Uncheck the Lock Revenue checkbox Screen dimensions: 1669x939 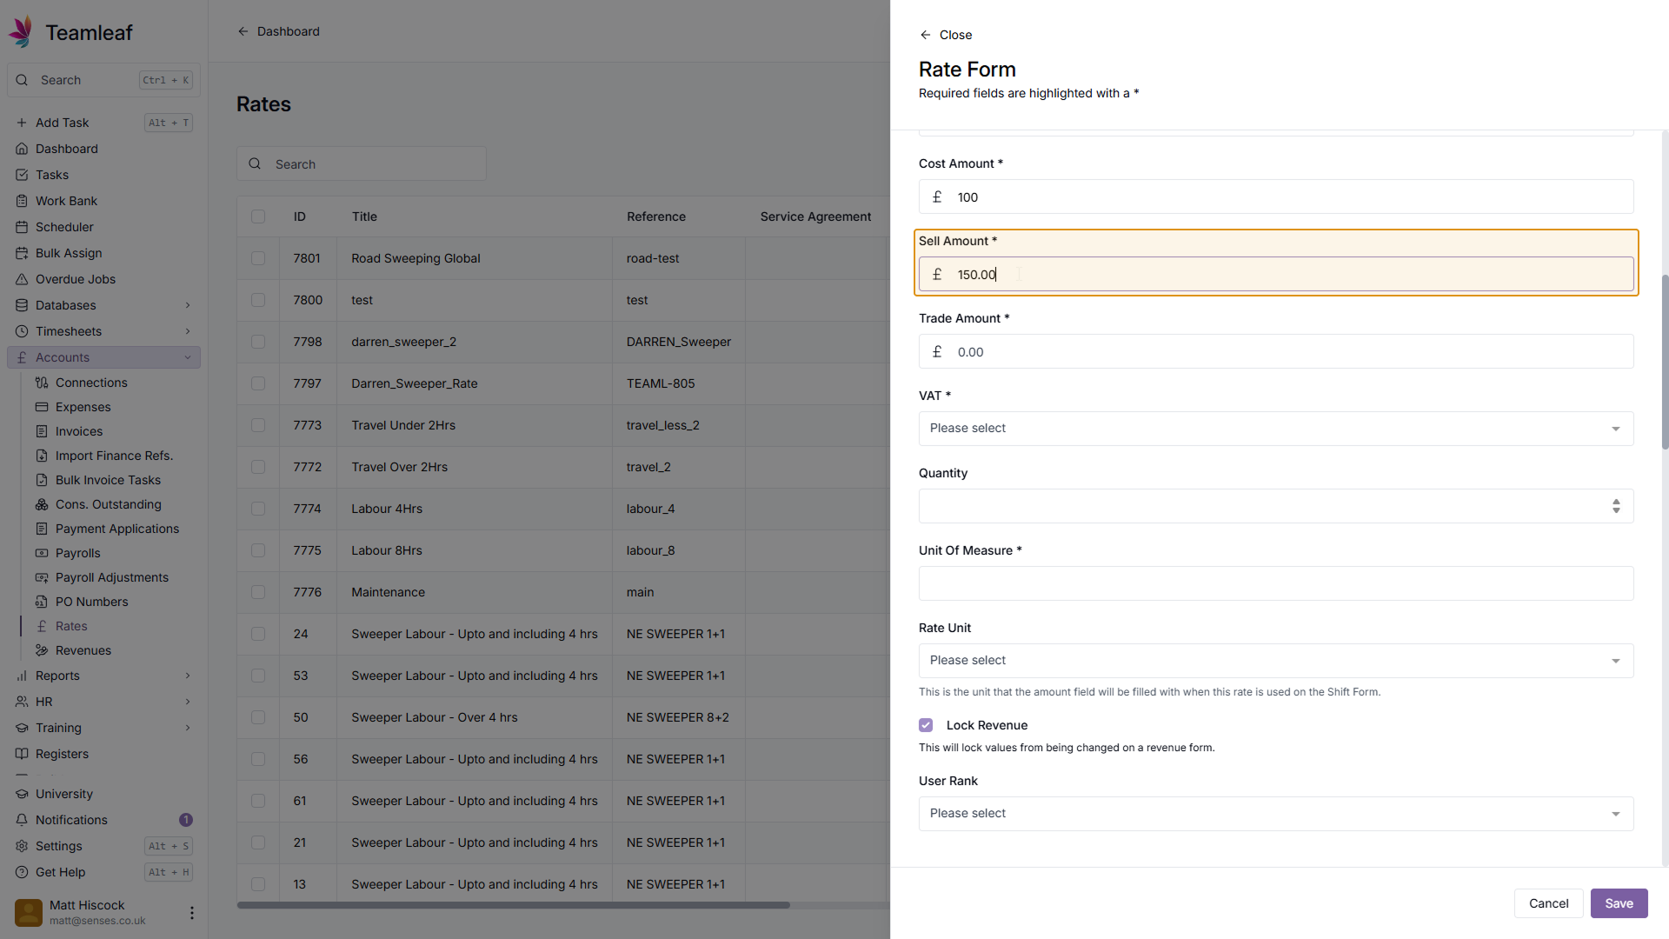pyautogui.click(x=926, y=725)
